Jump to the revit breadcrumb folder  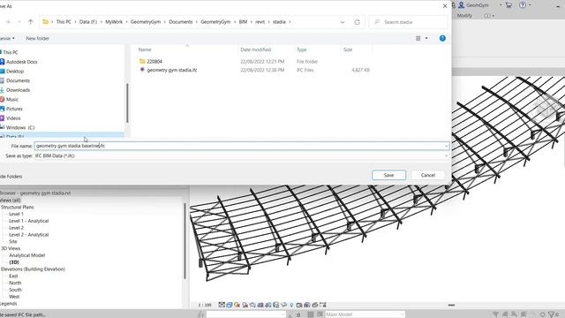pos(260,22)
